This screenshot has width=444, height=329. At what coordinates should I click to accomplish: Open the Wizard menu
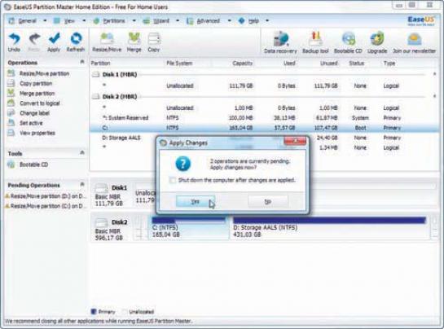161,21
